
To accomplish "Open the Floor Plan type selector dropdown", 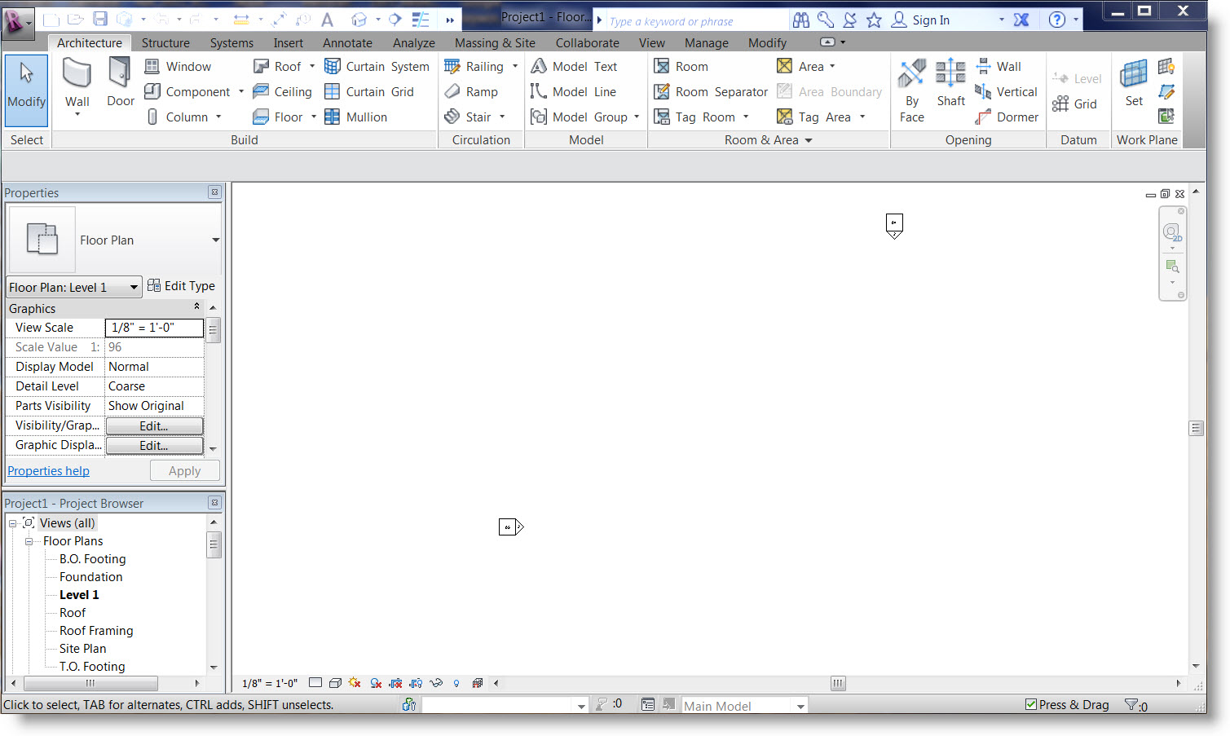I will pyautogui.click(x=215, y=240).
